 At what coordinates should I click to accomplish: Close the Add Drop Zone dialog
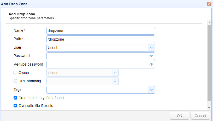coord(209,4)
